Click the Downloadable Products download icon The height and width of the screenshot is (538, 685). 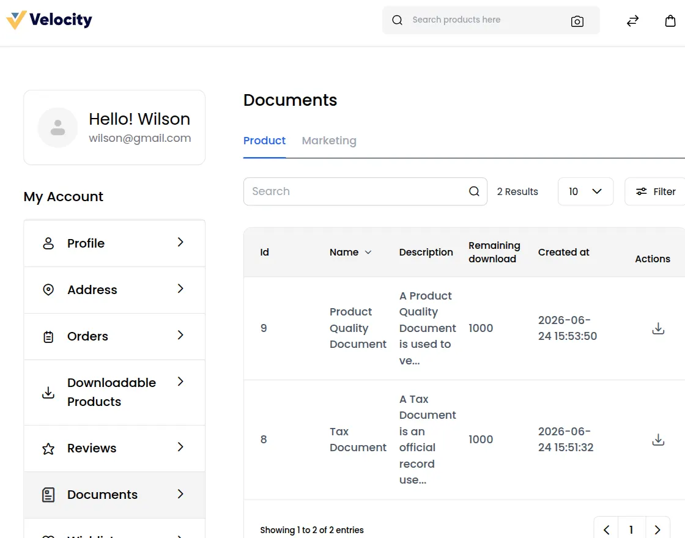(x=48, y=392)
